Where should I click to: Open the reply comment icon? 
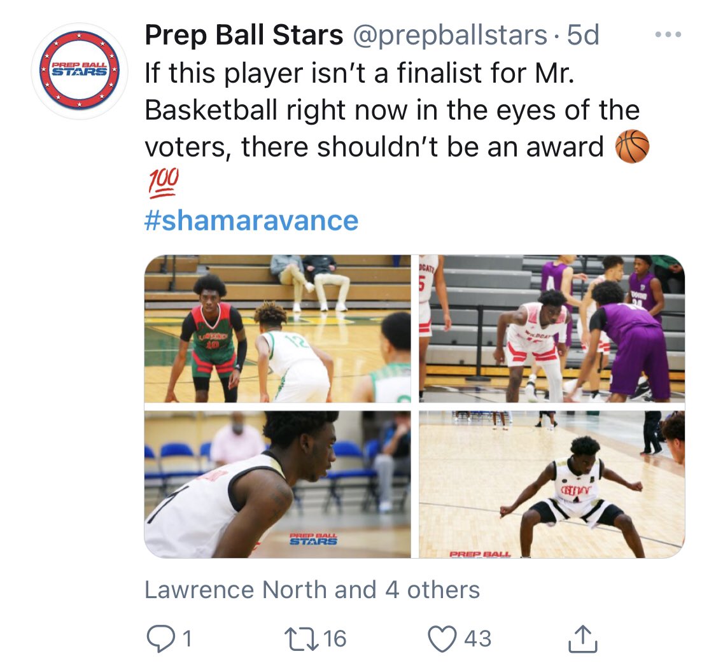160,639
